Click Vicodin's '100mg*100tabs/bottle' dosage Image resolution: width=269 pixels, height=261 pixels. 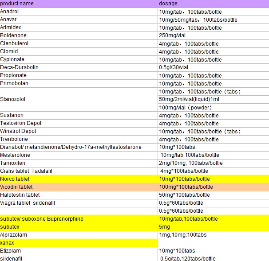pyautogui.click(x=214, y=187)
